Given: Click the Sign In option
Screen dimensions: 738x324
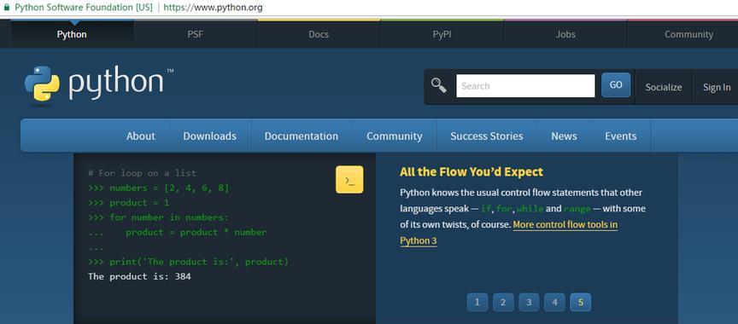Looking at the screenshot, I should pos(717,87).
